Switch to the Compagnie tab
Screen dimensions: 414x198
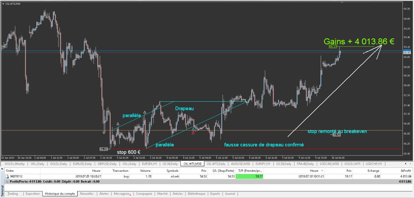point(144,194)
